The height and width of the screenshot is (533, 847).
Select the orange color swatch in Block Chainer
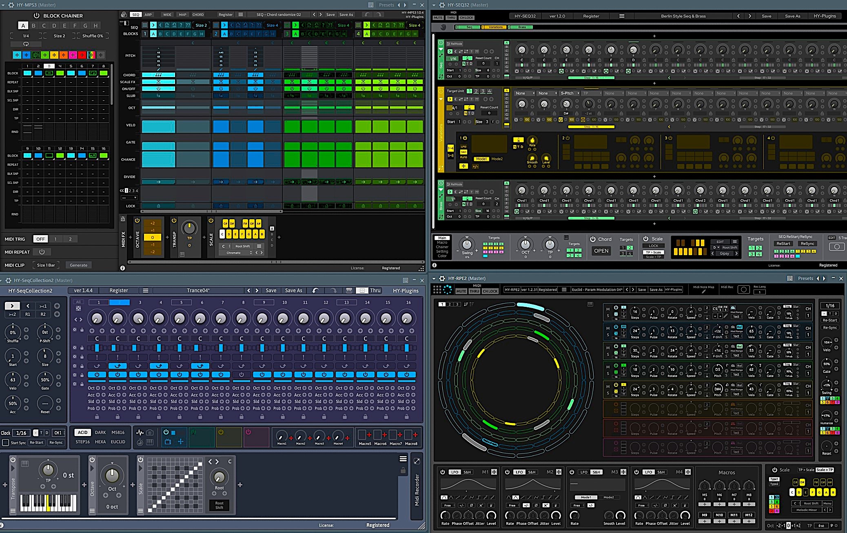coord(63,55)
